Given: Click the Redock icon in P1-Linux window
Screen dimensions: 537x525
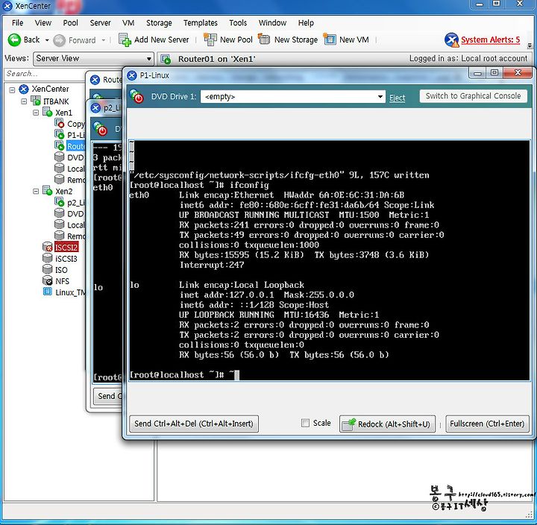Looking at the screenshot, I should [x=349, y=424].
